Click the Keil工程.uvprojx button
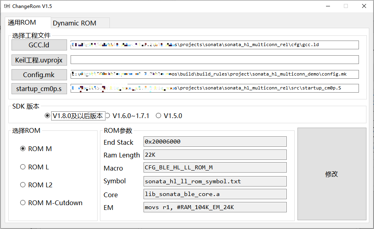 39,60
